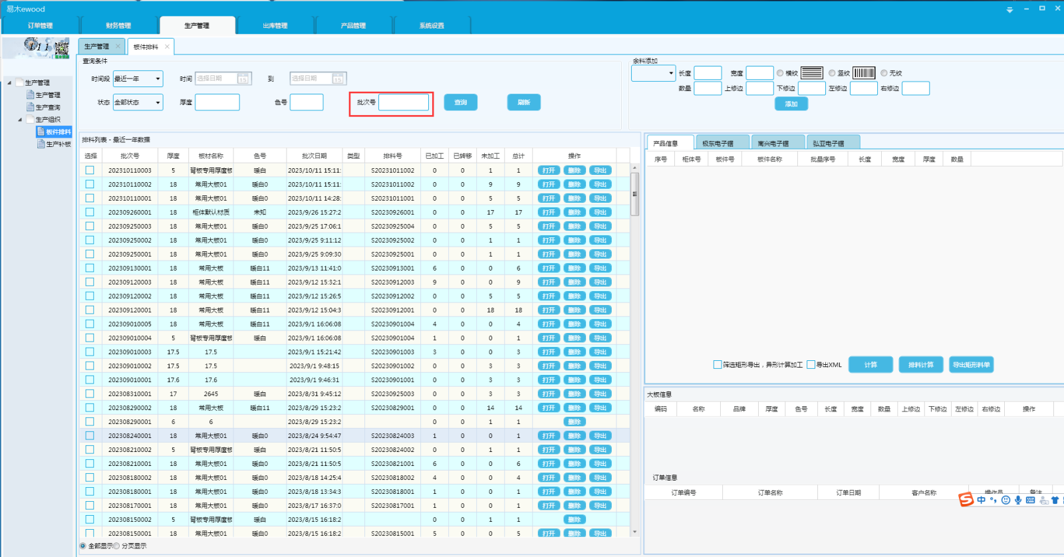Export batch 202308240001 via 导出
This screenshot has height=557, width=1064.
pos(600,435)
